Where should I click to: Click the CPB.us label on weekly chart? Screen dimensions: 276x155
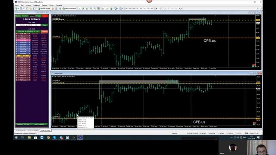pyautogui.click(x=210, y=40)
